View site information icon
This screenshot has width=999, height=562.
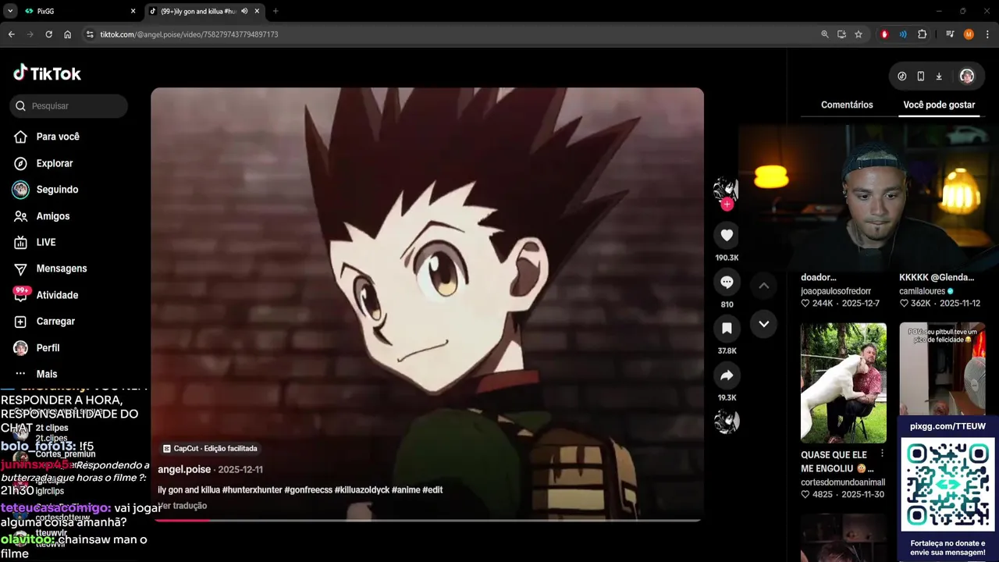click(x=90, y=34)
